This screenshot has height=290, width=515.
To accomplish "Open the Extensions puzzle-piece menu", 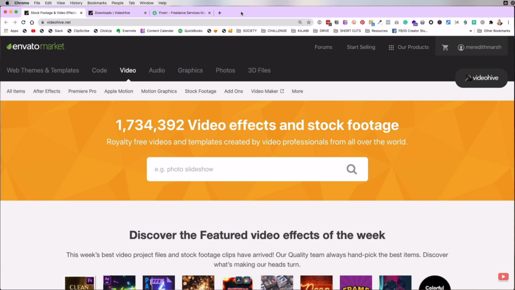I will click(491, 22).
